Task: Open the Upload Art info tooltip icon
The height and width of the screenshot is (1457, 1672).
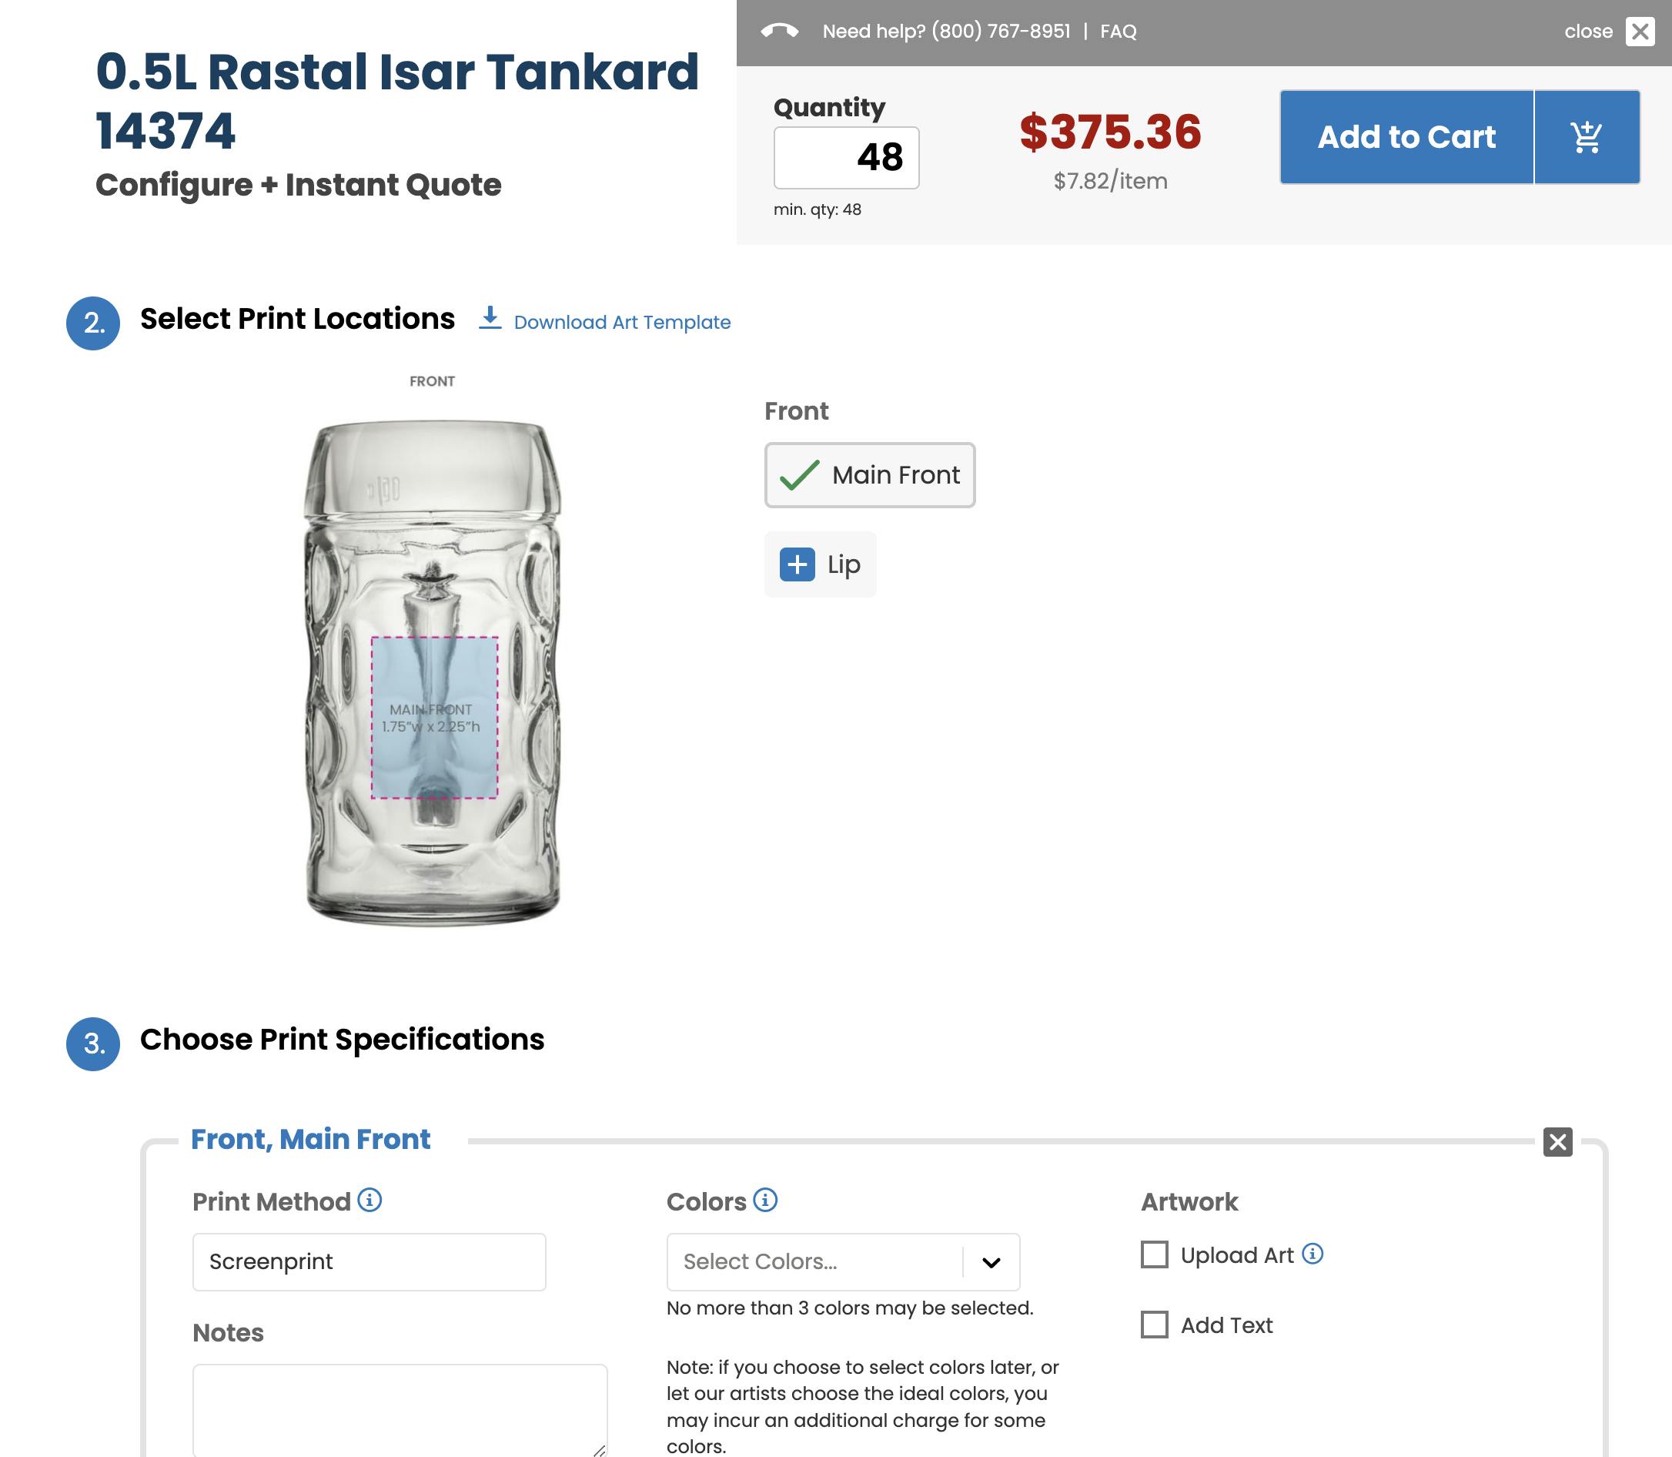Action: point(1312,1254)
